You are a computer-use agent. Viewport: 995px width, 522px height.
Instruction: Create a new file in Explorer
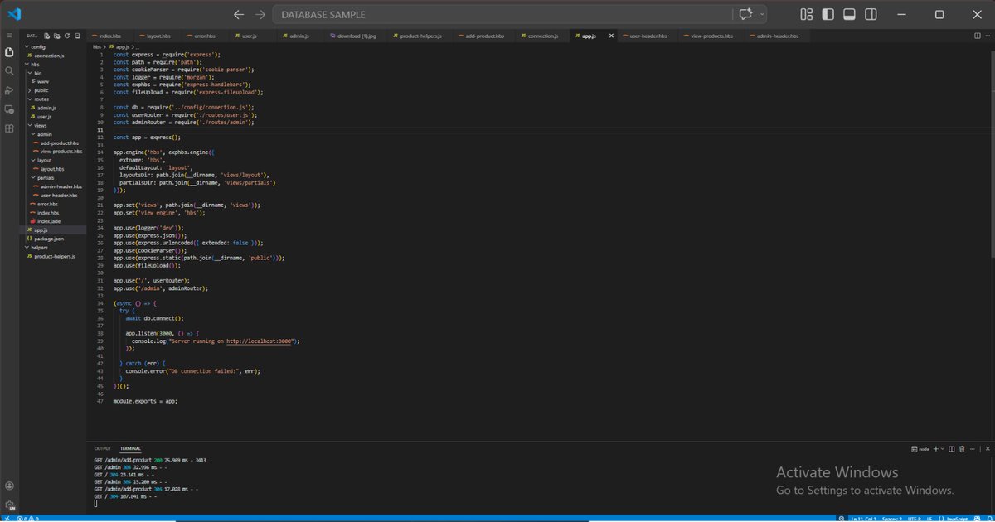click(47, 36)
